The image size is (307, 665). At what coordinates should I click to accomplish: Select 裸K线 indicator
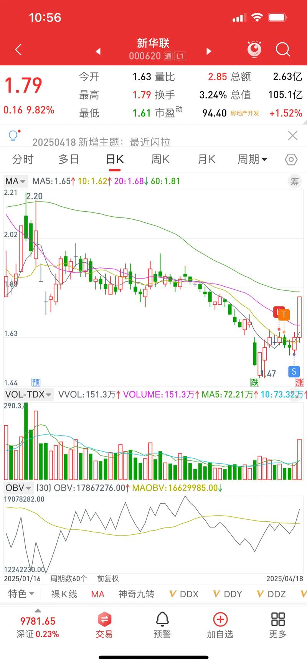point(64,594)
